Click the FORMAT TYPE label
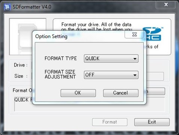179x135 pixels. [61, 58]
